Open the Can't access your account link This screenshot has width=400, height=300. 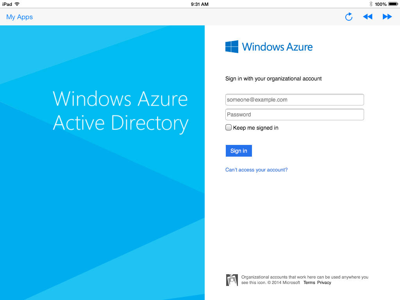click(x=256, y=170)
